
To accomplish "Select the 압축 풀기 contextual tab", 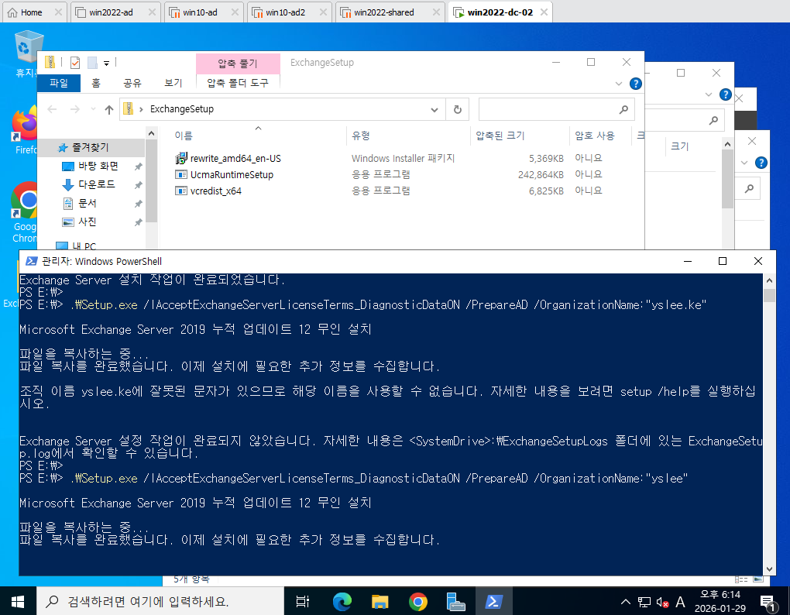I will click(237, 64).
